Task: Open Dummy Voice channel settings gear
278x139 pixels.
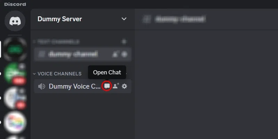Action: click(124, 86)
